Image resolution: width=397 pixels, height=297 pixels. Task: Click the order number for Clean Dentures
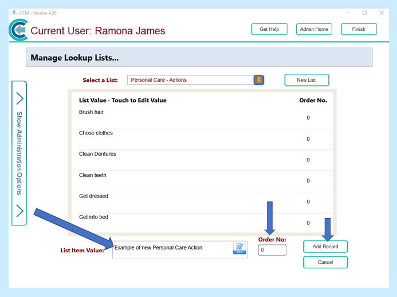[x=308, y=160]
